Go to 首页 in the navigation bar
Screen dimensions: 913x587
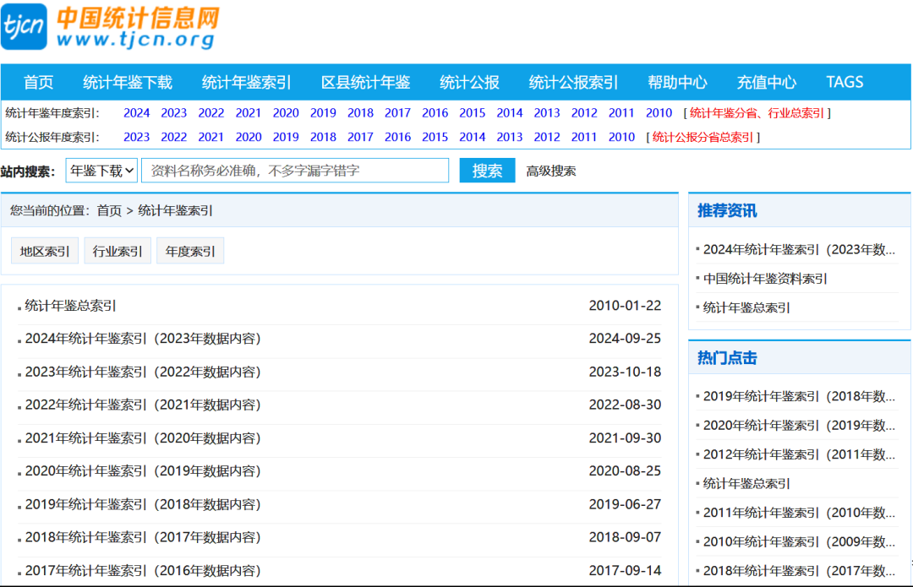pyautogui.click(x=38, y=82)
